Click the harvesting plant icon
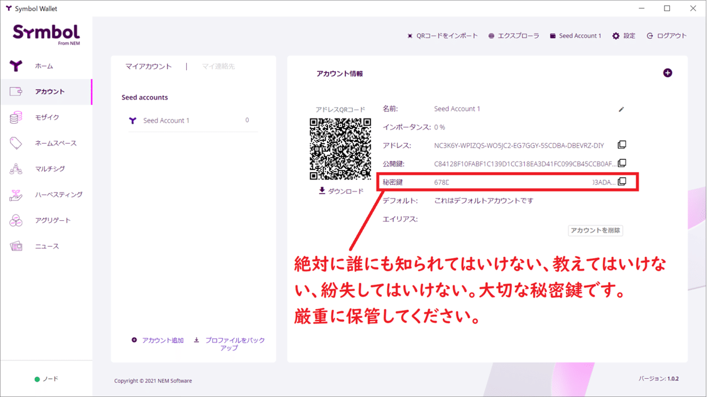This screenshot has width=707, height=397. pos(16,194)
